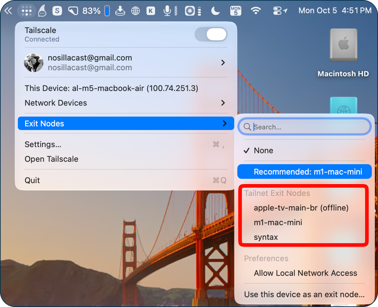Quit Tailscale from the menu
This screenshot has height=307, width=378.
[126, 180]
